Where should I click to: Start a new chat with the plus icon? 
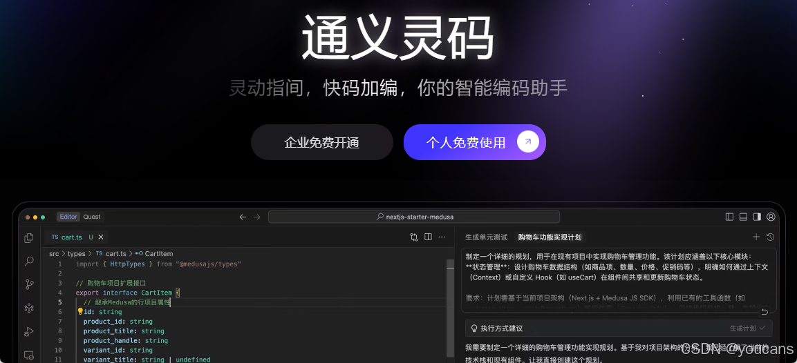pos(756,237)
